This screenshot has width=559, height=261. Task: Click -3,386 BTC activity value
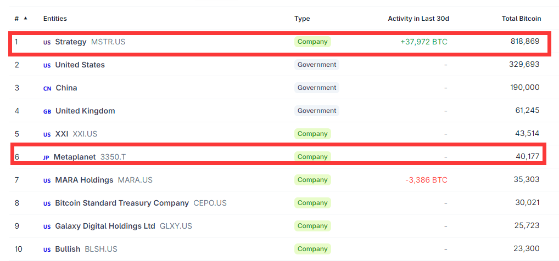tap(426, 180)
